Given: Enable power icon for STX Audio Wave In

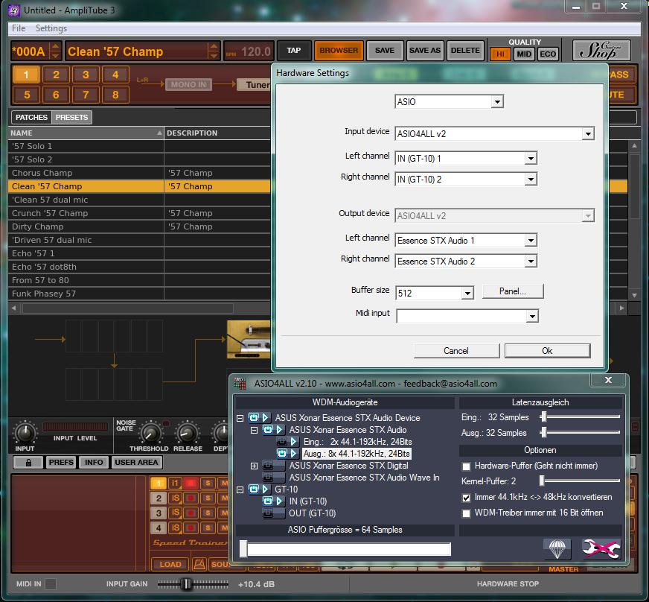Looking at the screenshot, I should point(268,478).
